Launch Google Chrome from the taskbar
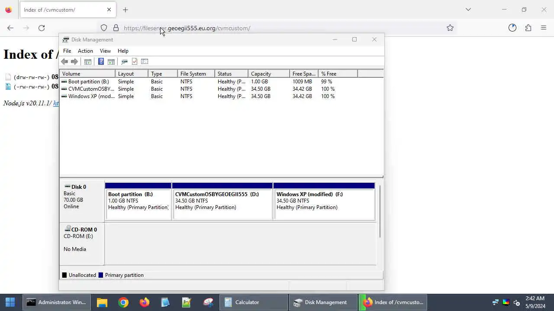The height and width of the screenshot is (311, 554). [123, 302]
